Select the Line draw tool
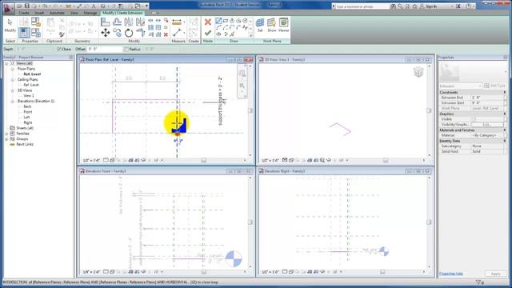This screenshot has height=288, width=512. pyautogui.click(x=218, y=21)
